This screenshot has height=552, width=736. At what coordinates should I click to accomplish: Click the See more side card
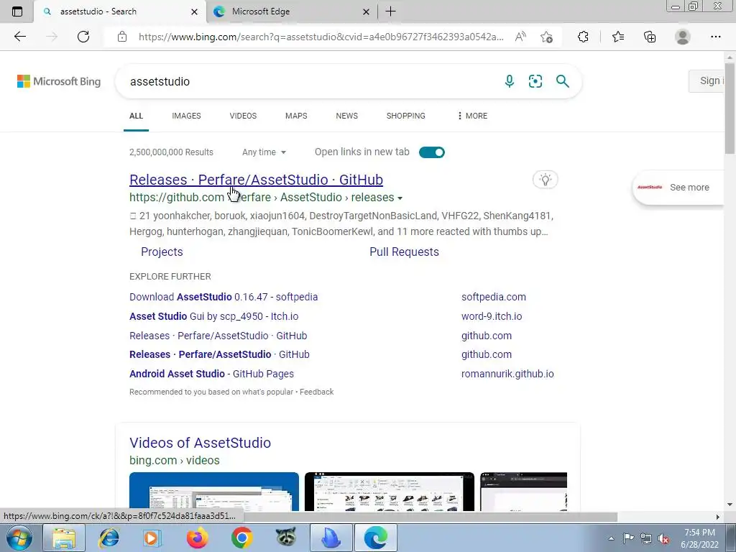tap(678, 188)
